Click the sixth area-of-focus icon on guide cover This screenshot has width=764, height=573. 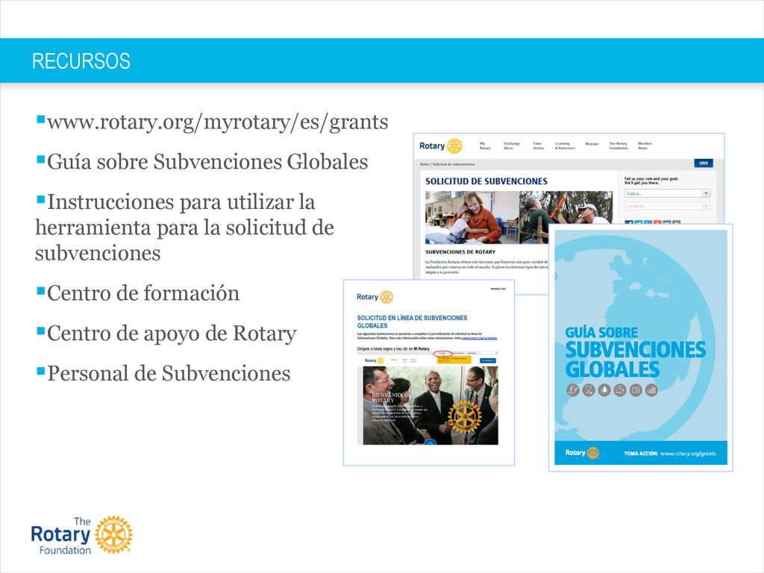[x=651, y=389]
